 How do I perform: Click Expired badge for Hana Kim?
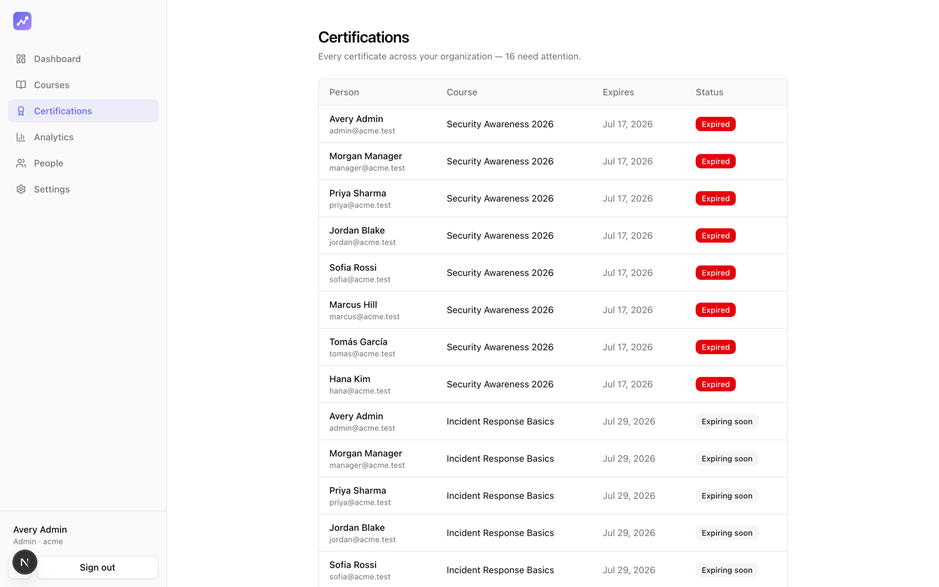coord(715,384)
